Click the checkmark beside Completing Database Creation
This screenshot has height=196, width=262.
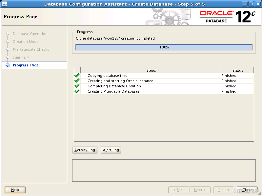[77, 86]
